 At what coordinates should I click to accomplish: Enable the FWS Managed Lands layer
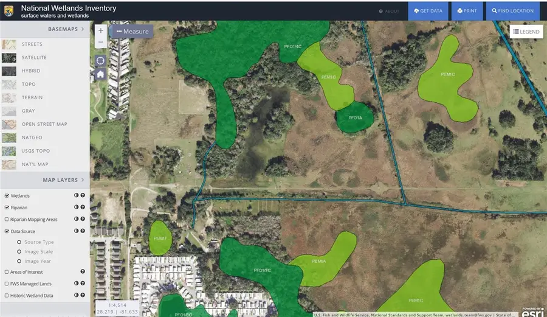click(7, 284)
